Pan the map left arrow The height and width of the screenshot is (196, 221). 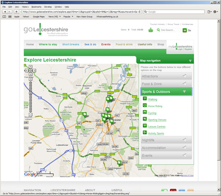(27, 70)
